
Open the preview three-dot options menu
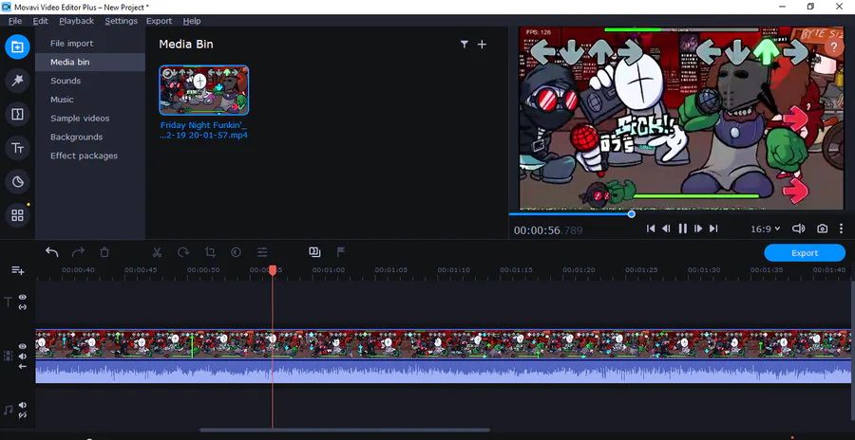pos(841,229)
